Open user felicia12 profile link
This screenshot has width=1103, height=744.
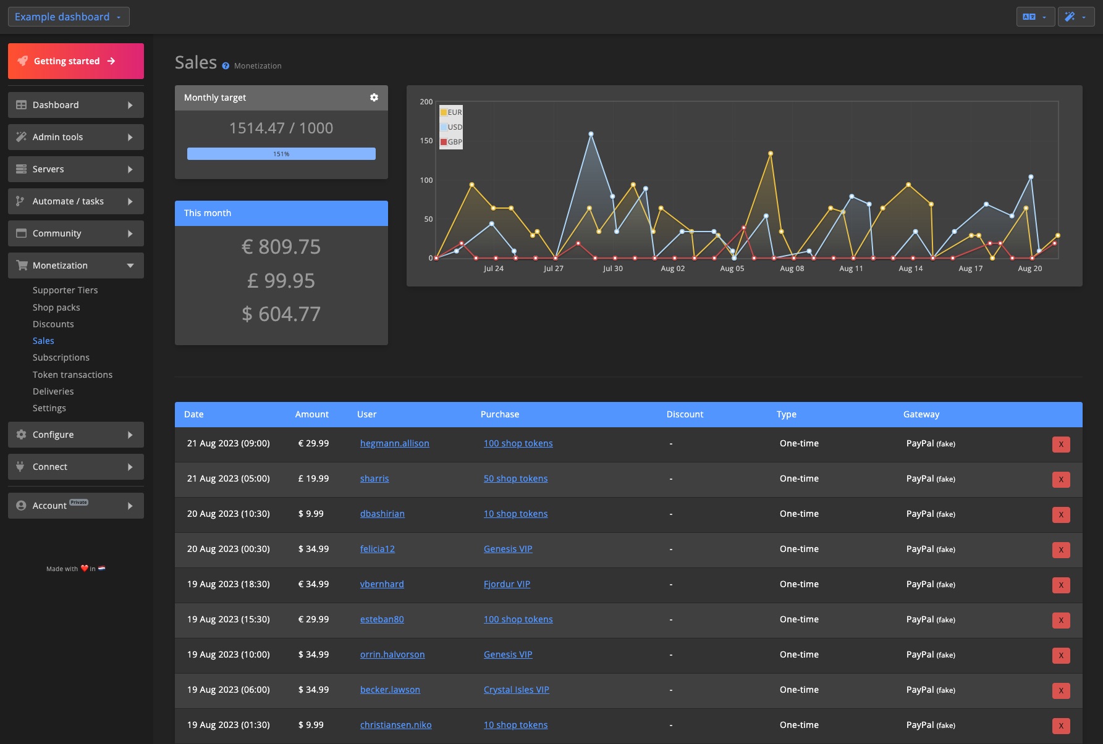tap(377, 549)
